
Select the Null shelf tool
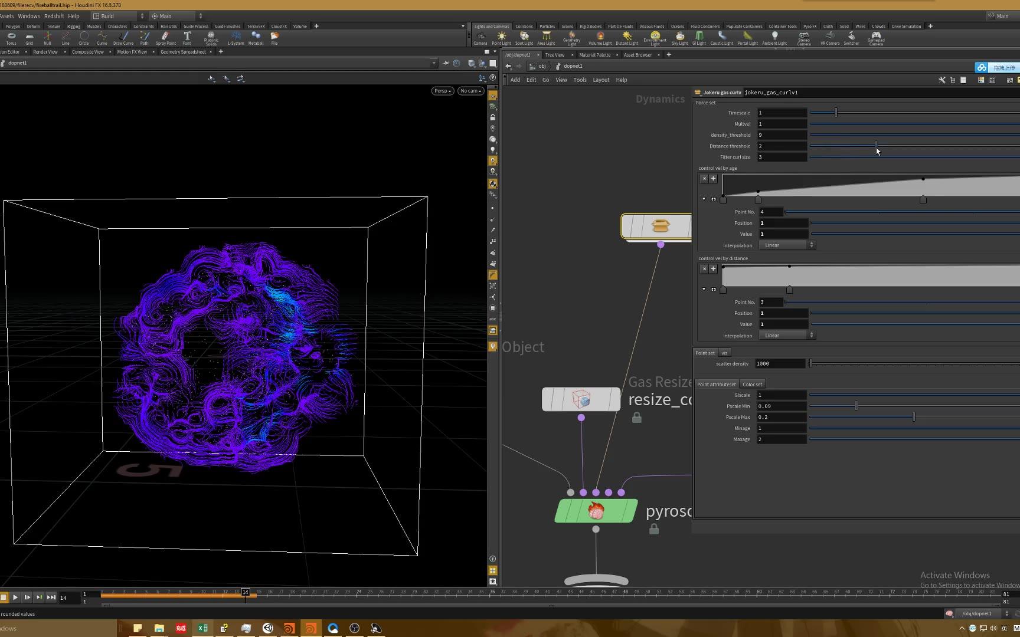(x=47, y=38)
